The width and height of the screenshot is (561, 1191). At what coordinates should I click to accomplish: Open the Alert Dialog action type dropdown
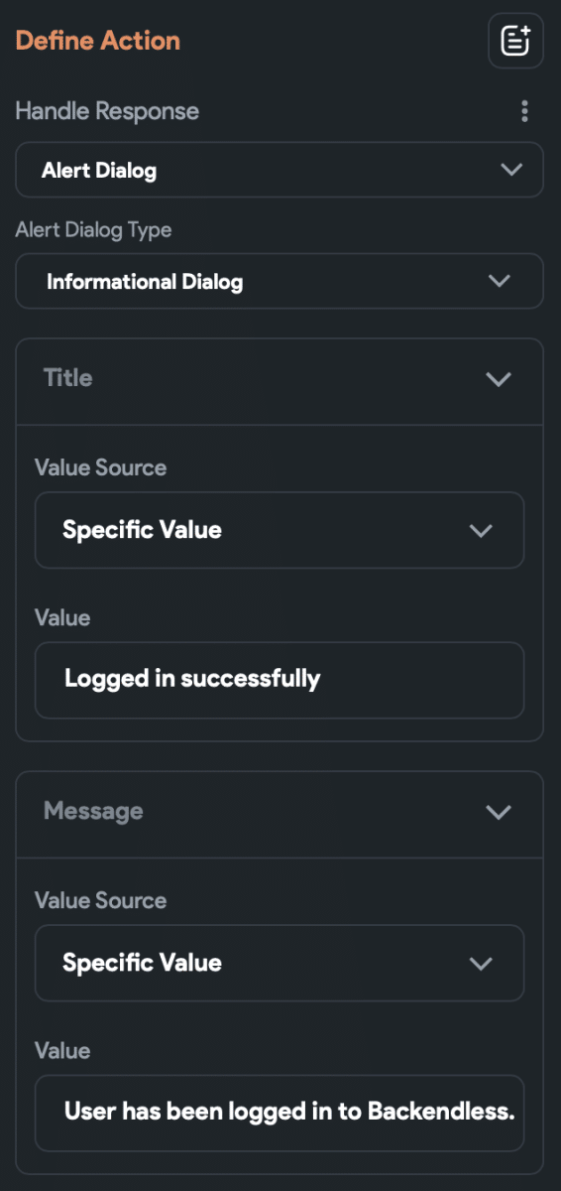coord(280,170)
